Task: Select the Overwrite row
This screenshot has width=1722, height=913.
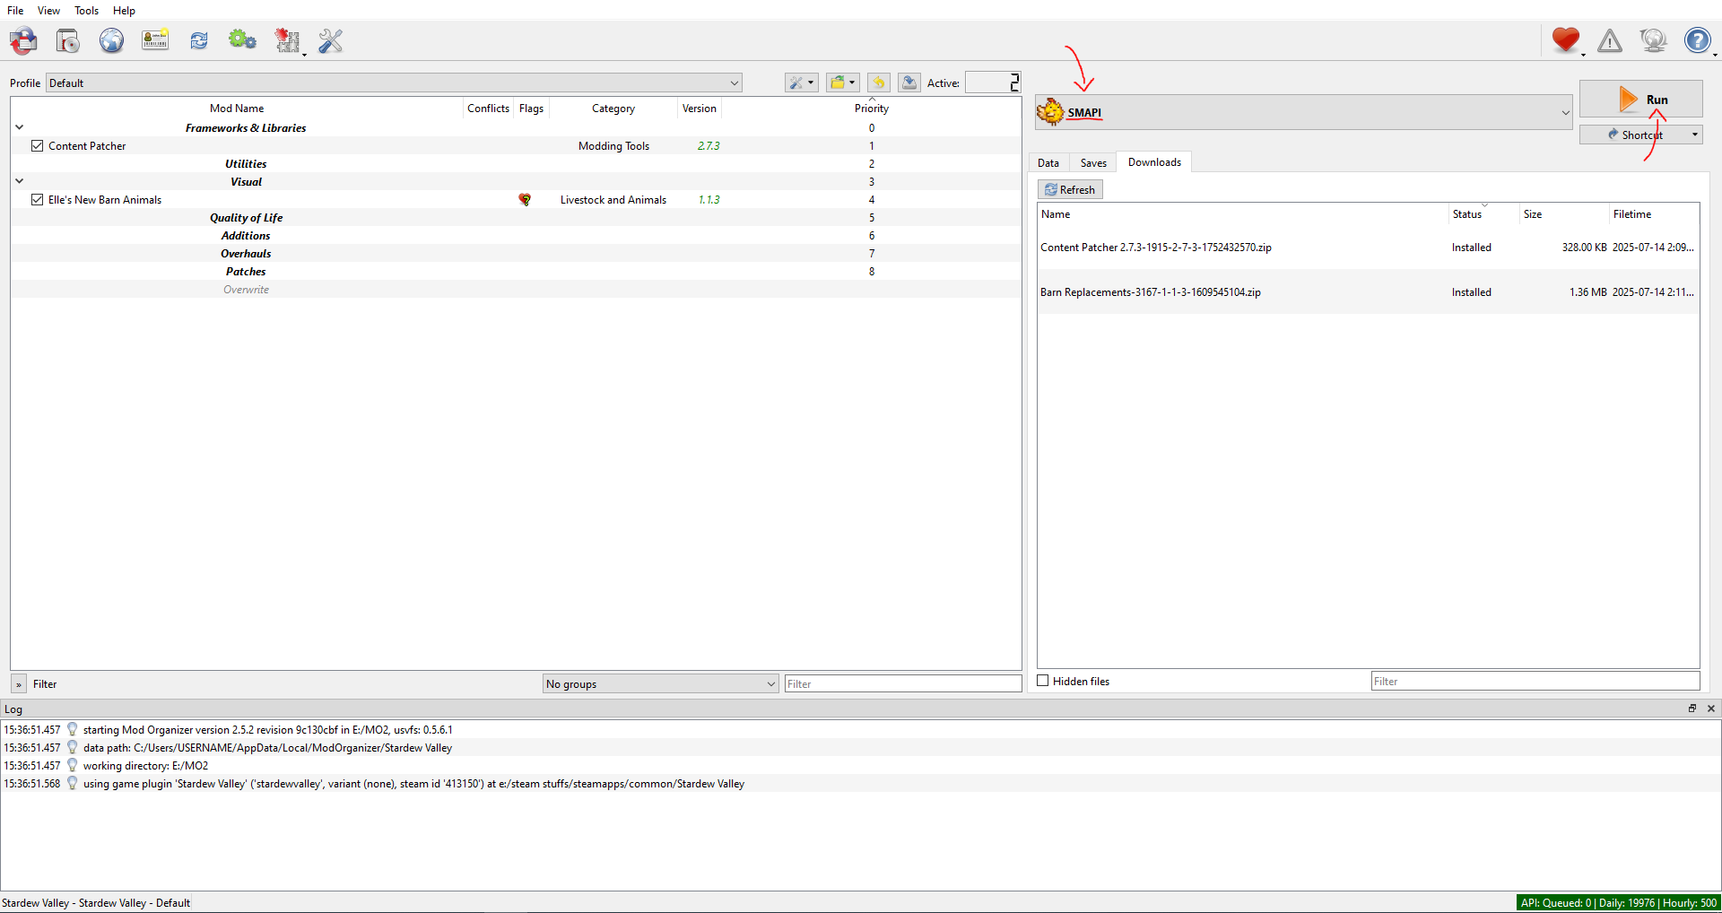Action: click(x=516, y=290)
